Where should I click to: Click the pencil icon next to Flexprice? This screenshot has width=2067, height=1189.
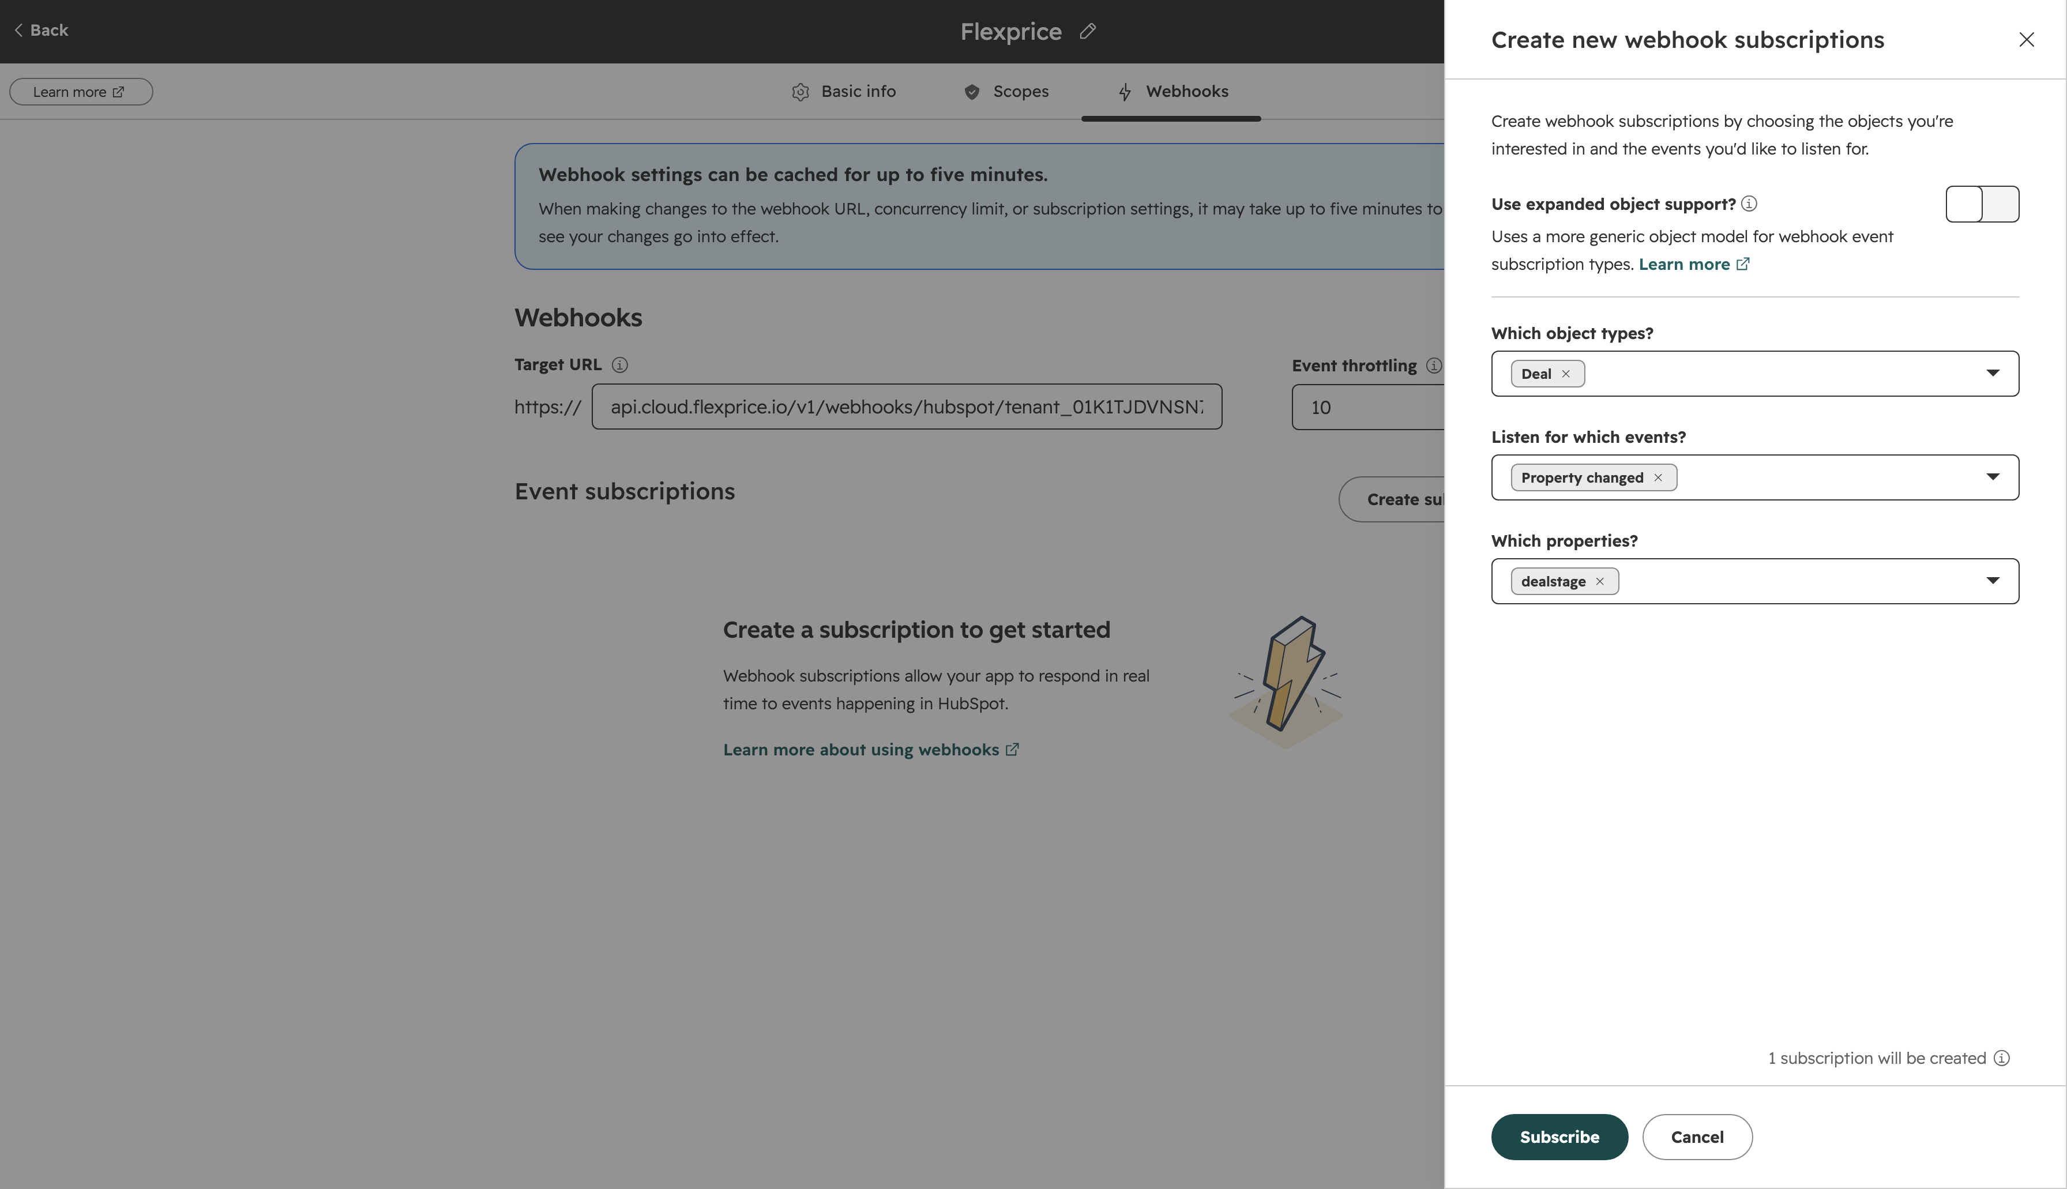pos(1088,31)
